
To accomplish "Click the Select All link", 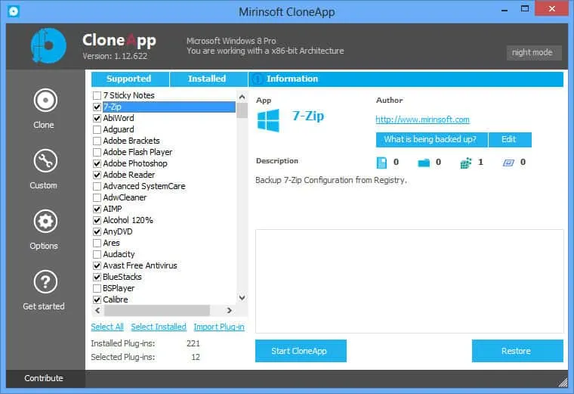I will click(107, 327).
